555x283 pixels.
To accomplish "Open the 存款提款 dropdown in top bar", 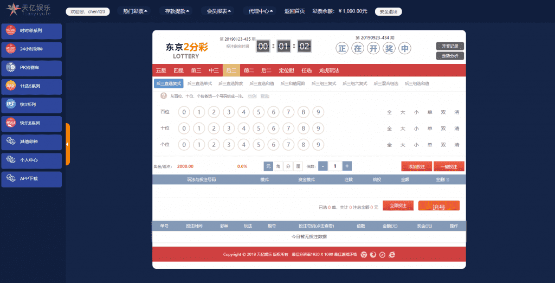I will point(177,11).
